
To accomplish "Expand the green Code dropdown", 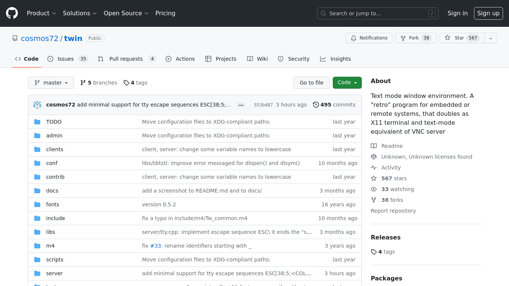I will tap(347, 83).
